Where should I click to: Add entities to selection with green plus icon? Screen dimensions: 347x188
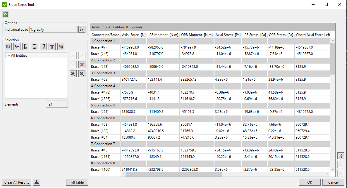click(x=25, y=46)
